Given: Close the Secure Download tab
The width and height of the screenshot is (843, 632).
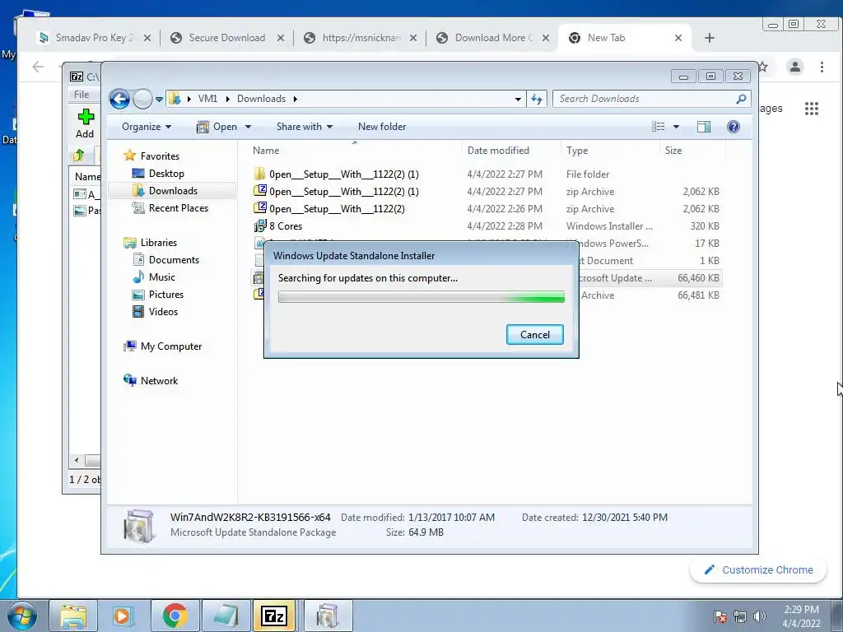Looking at the screenshot, I should [280, 38].
